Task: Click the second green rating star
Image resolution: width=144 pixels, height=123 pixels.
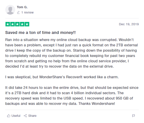Action: pos(12,24)
